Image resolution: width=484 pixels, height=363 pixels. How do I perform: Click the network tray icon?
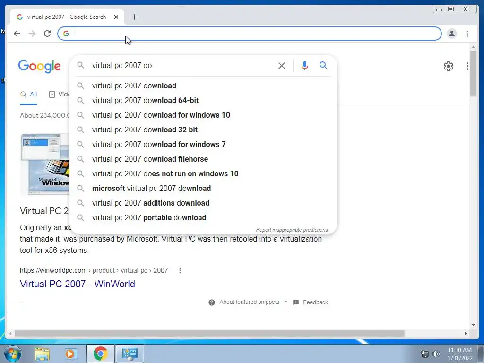(x=425, y=354)
